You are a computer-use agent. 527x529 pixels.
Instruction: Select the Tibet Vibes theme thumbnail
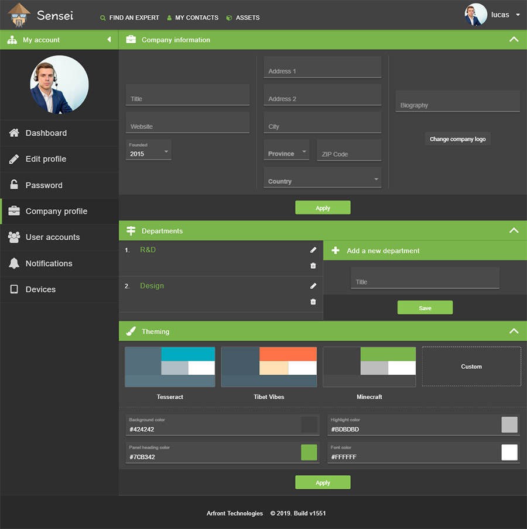269,367
